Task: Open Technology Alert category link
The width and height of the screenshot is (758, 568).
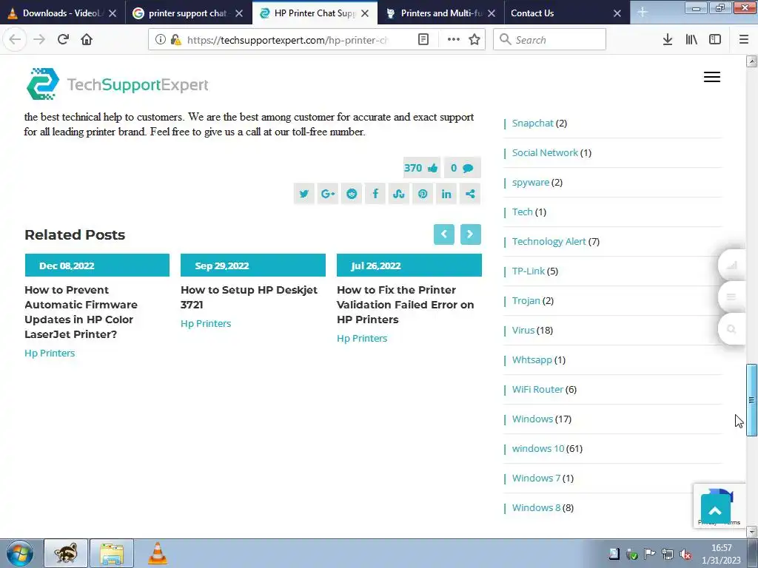Action: click(x=549, y=241)
